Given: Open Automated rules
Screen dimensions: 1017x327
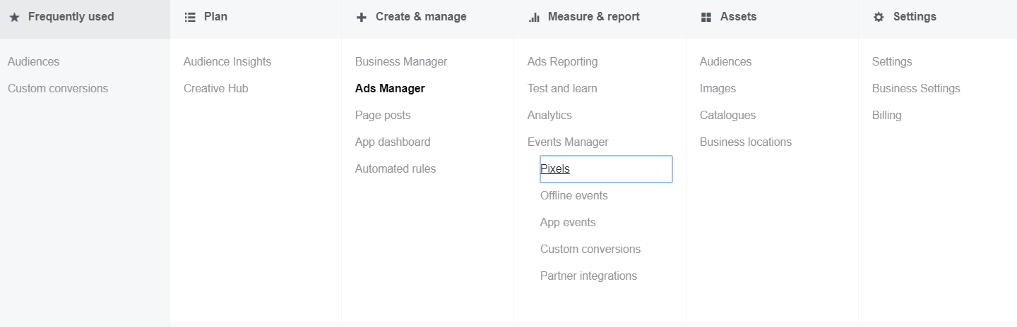Looking at the screenshot, I should click(x=395, y=169).
